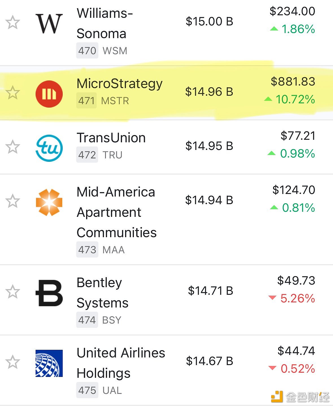Star United Airlines Holdings as favorite
Viewport: 333px width, 406px height.
click(x=13, y=362)
